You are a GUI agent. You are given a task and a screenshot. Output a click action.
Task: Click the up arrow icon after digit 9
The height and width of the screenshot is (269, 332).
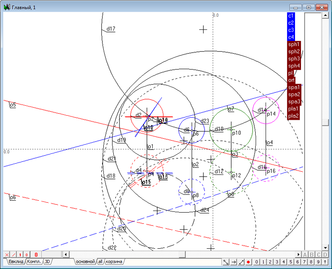[325, 262]
